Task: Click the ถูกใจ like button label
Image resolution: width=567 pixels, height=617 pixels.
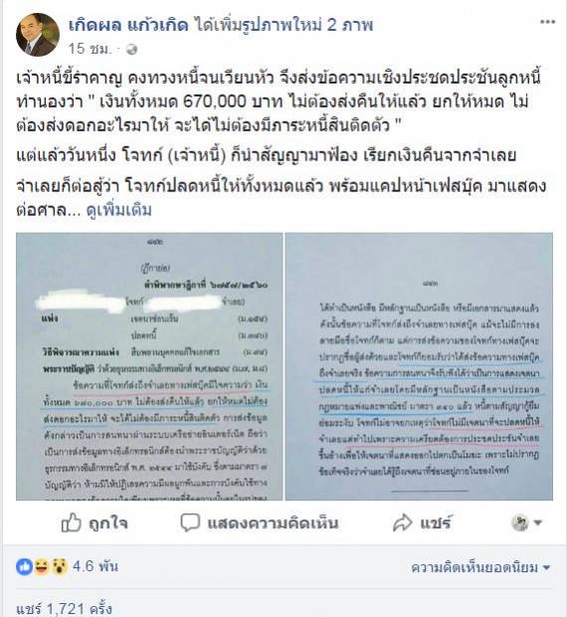Action: pyautogui.click(x=108, y=523)
